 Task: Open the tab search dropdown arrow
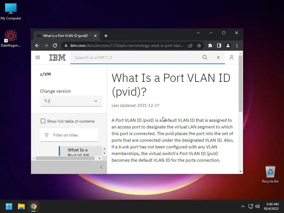click(198, 33)
